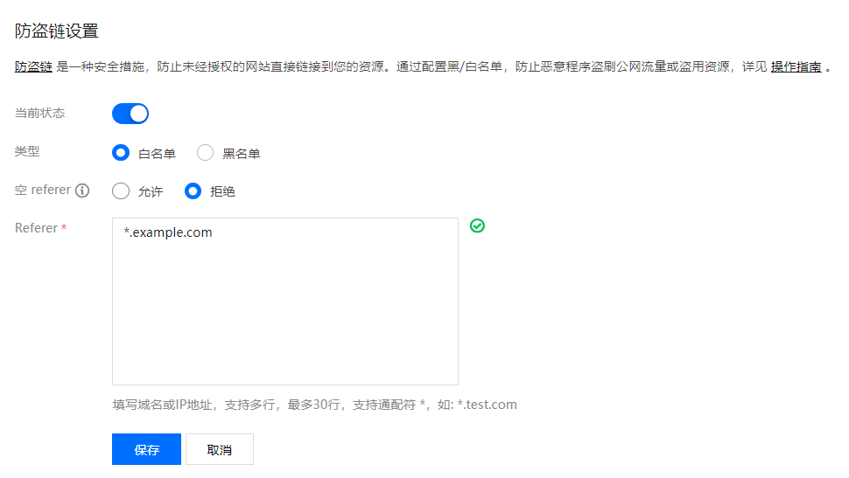This screenshot has width=849, height=478.
Task: Click the 防盗链设置 page heading
Action: [x=57, y=31]
